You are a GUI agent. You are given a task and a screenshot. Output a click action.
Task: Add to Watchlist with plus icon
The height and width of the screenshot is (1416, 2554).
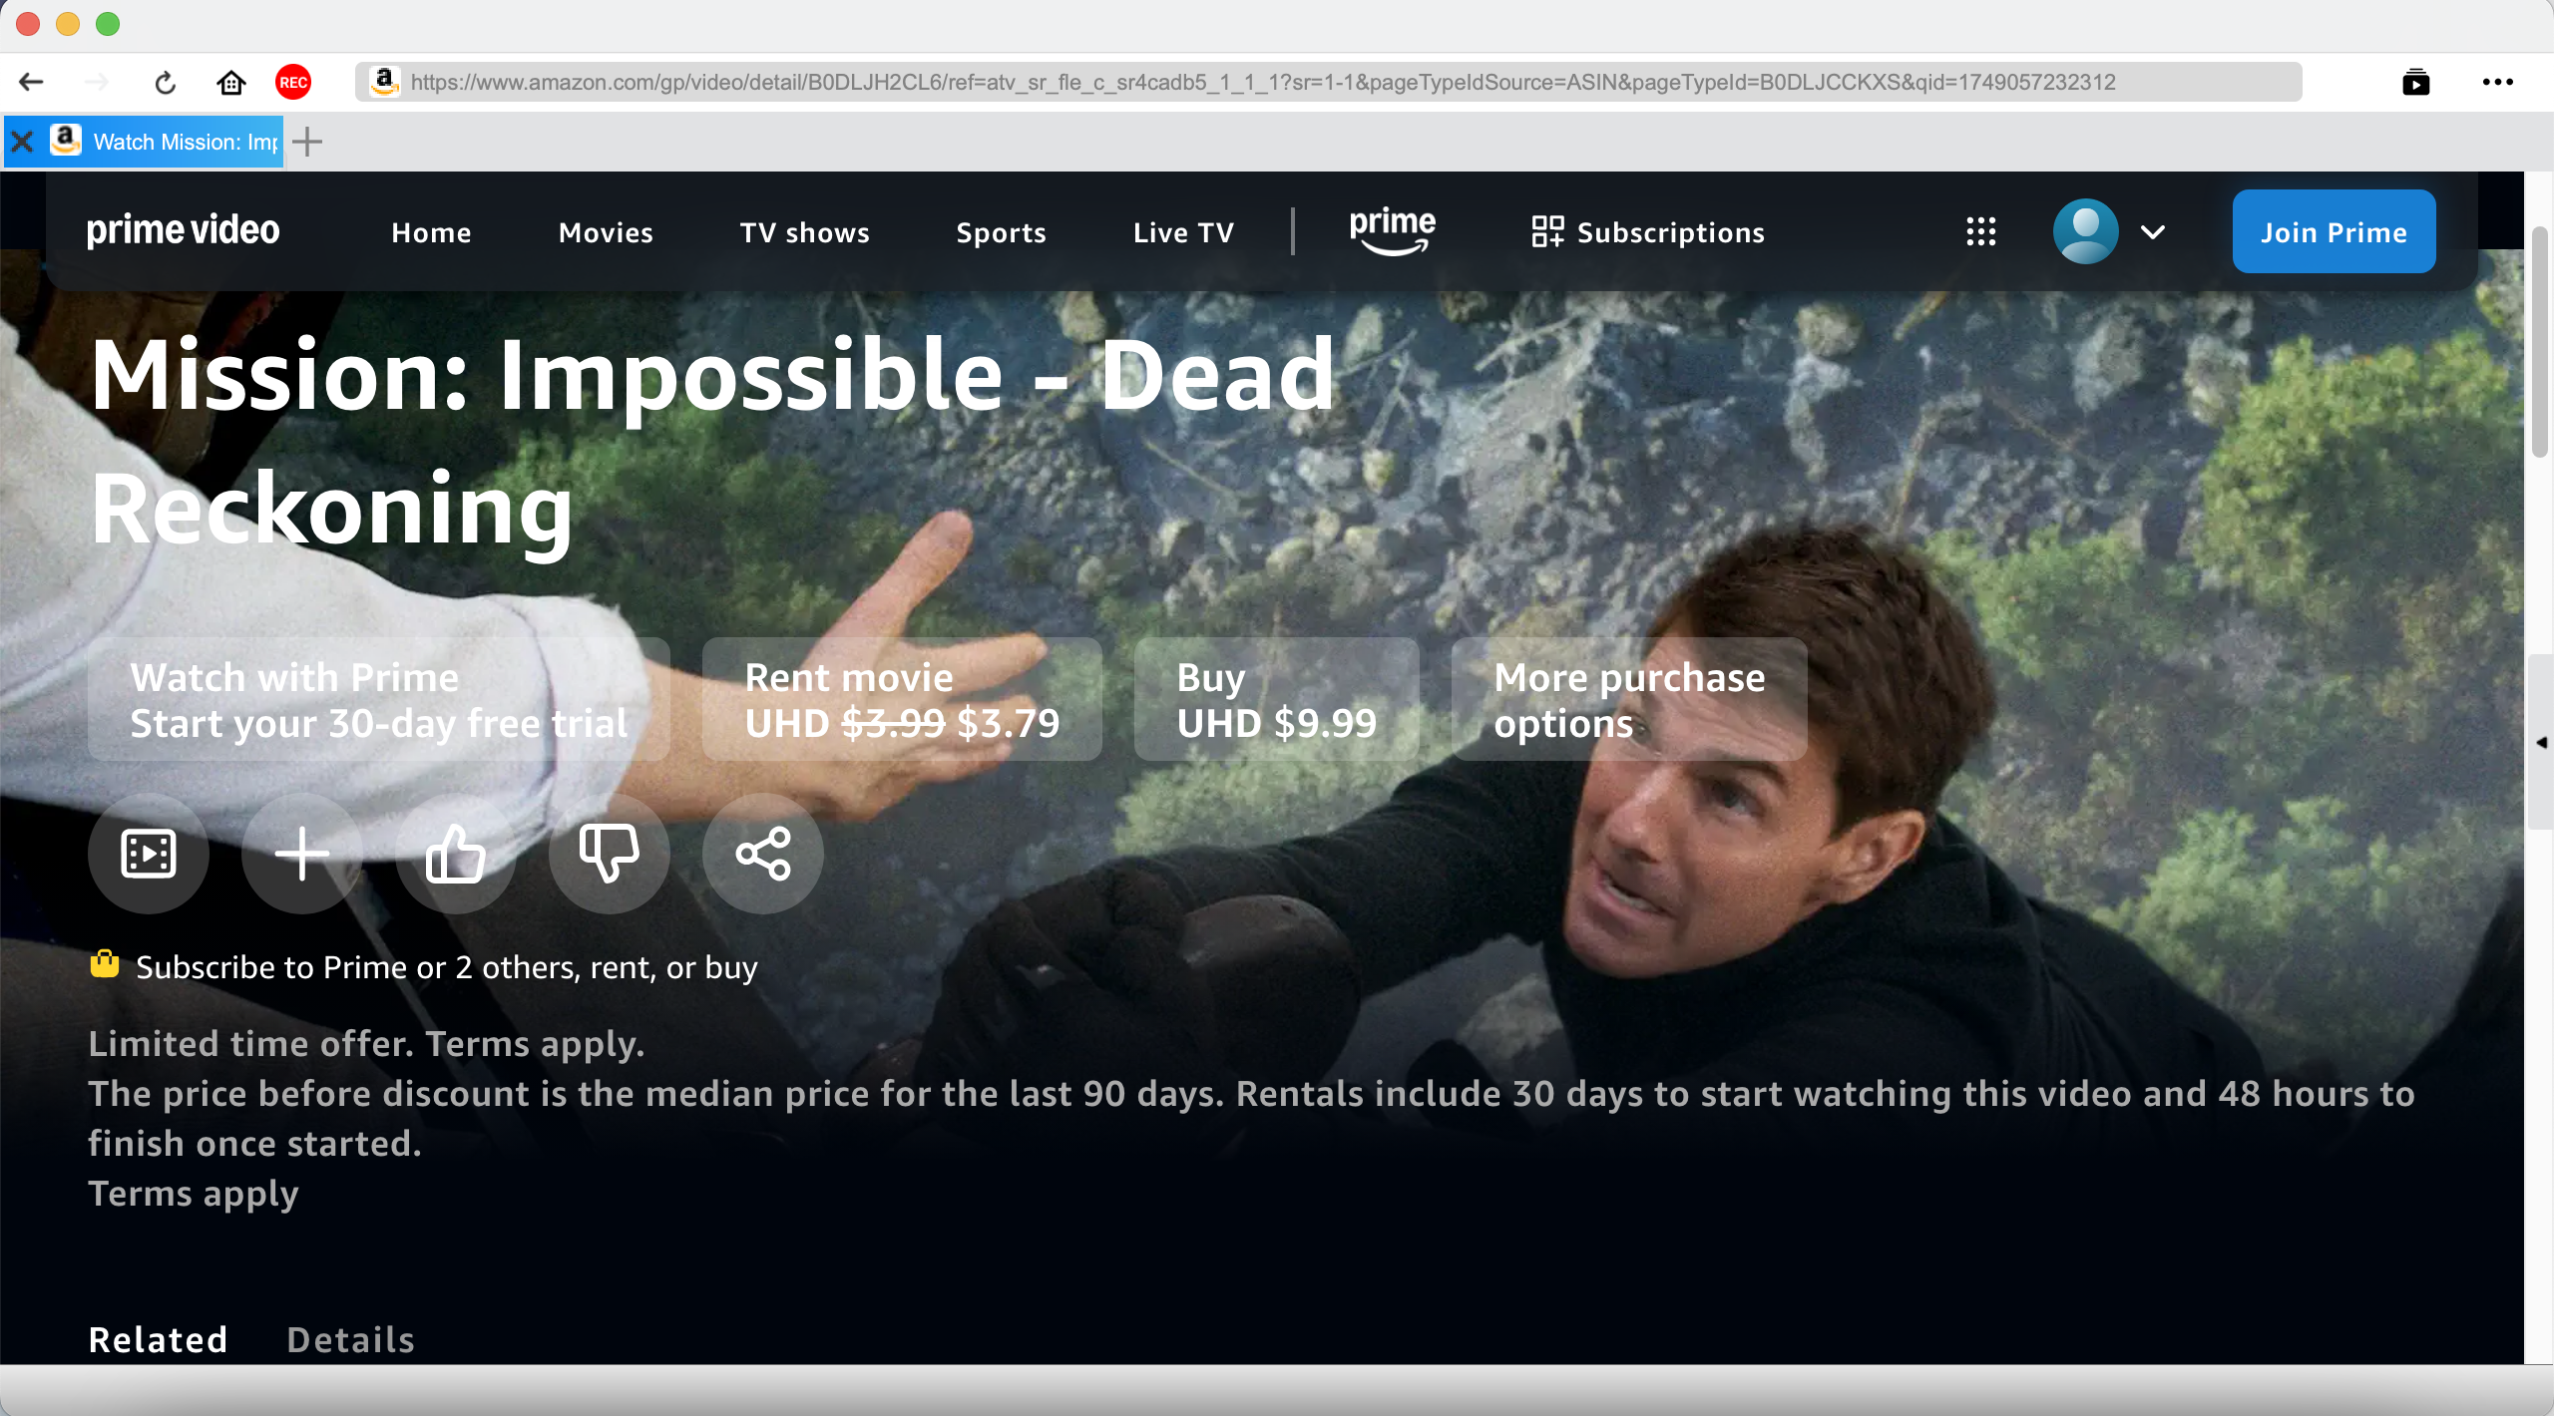[x=302, y=854]
